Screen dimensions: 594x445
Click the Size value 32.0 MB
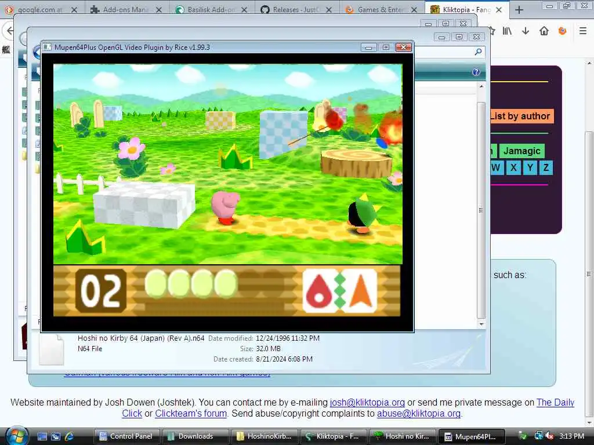(x=268, y=348)
